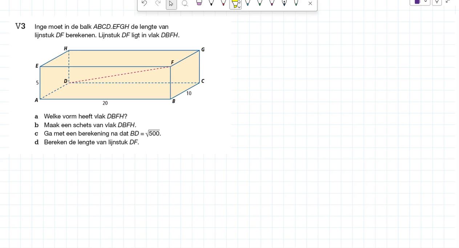Click the length label 20 on the diagram
The image size is (459, 248).
point(105,103)
